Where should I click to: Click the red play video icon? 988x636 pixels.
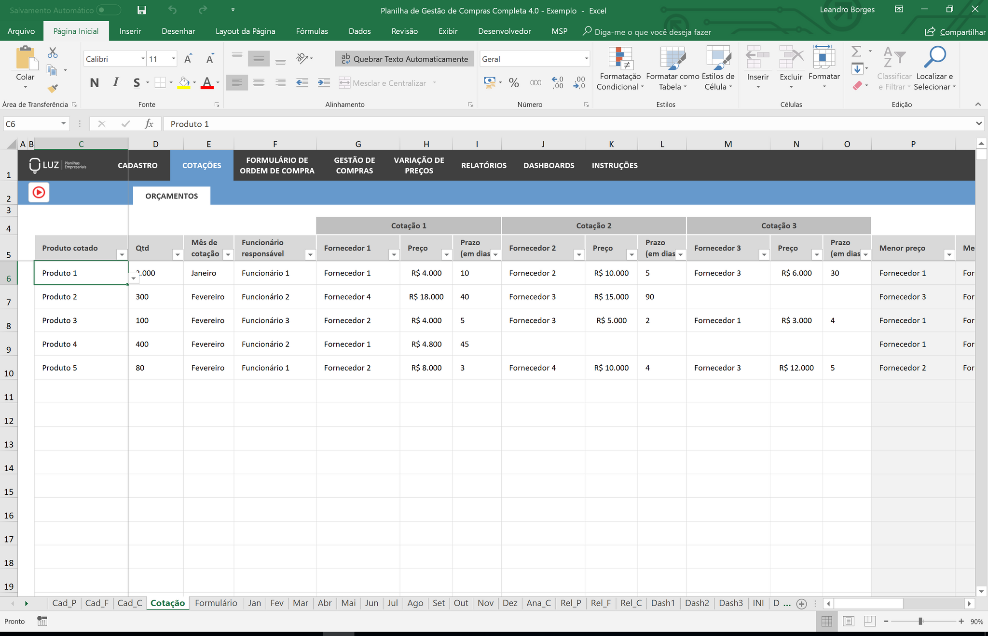click(39, 193)
